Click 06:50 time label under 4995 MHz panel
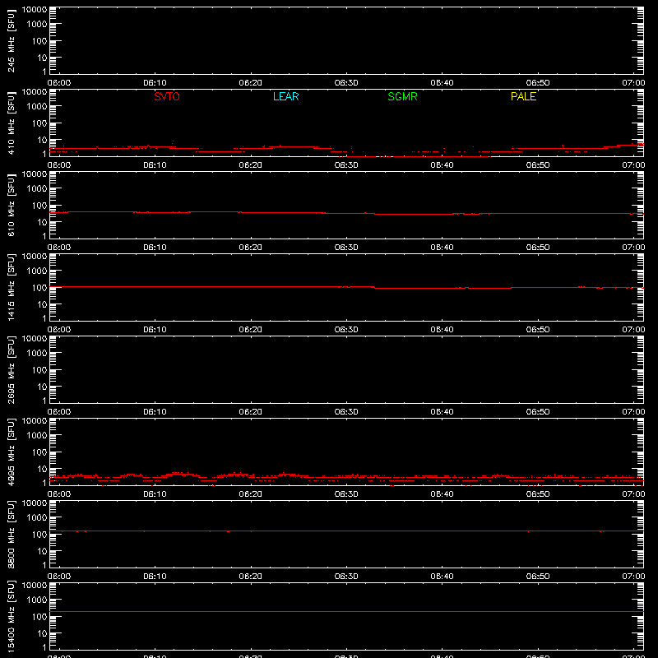 coord(538,494)
